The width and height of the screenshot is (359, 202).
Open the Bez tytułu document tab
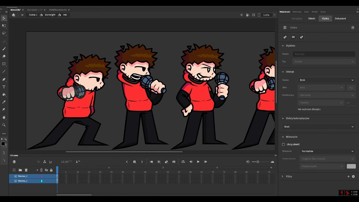(x=35, y=10)
